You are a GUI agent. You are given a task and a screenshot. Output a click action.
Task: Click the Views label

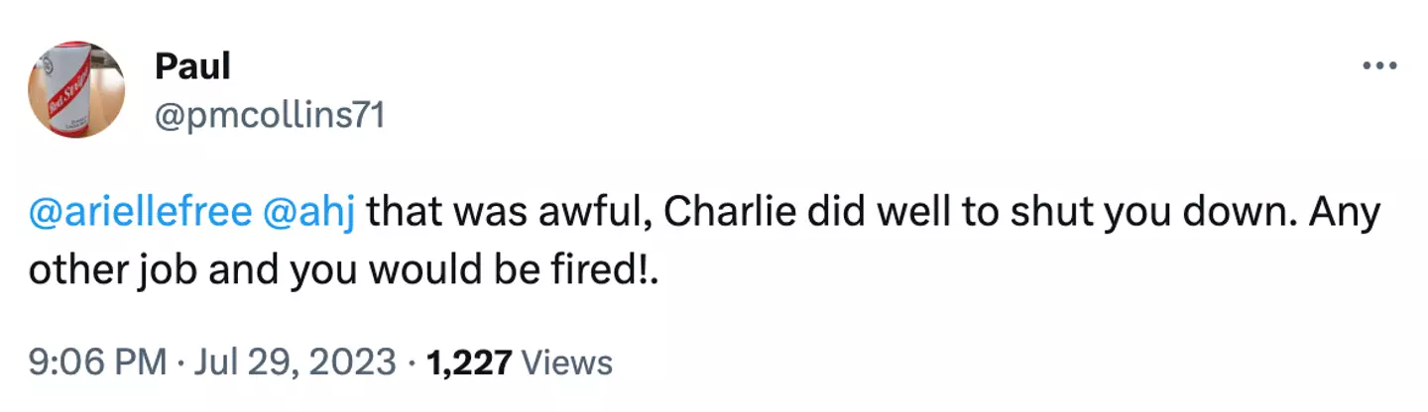566,362
